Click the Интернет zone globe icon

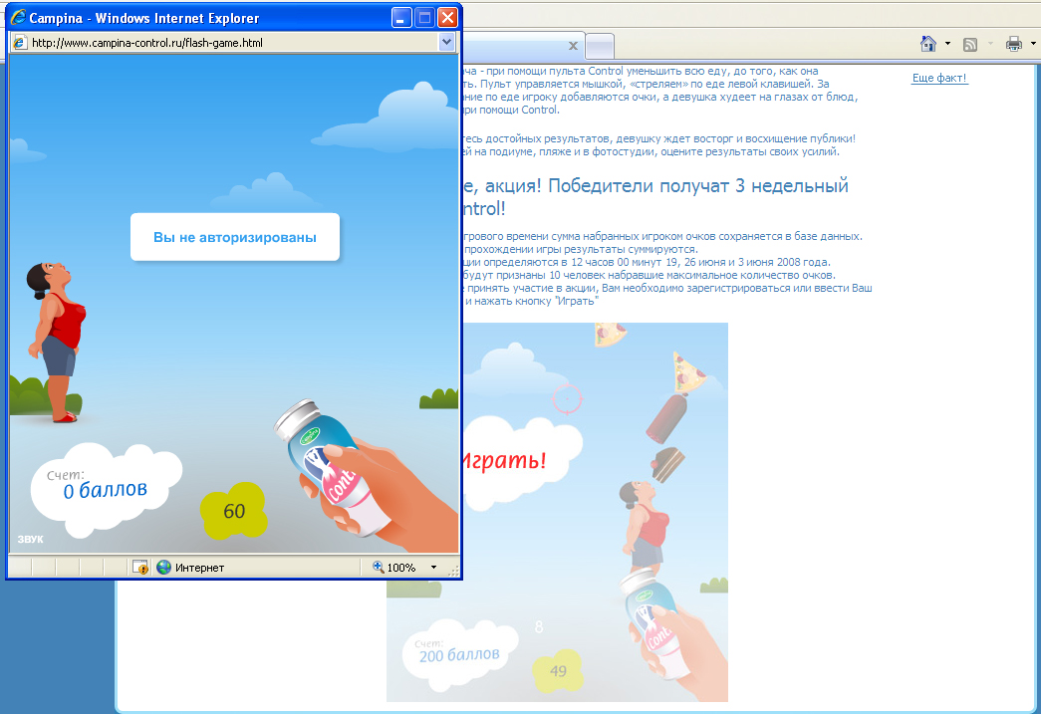[x=164, y=568]
